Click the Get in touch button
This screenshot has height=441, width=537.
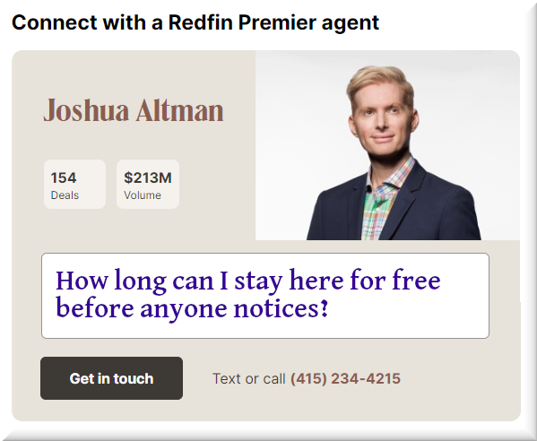point(111,378)
